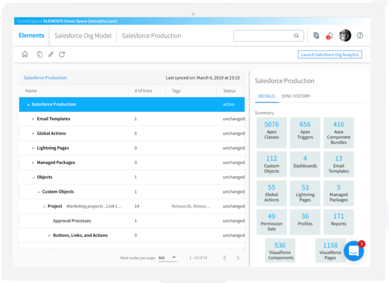
Task: Open the 171 Reports tile
Action: (338, 222)
